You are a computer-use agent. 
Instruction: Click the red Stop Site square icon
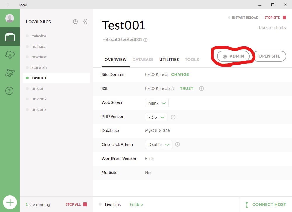tap(284, 18)
